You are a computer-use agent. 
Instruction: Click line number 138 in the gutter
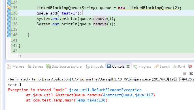pyautogui.click(x=14, y=24)
